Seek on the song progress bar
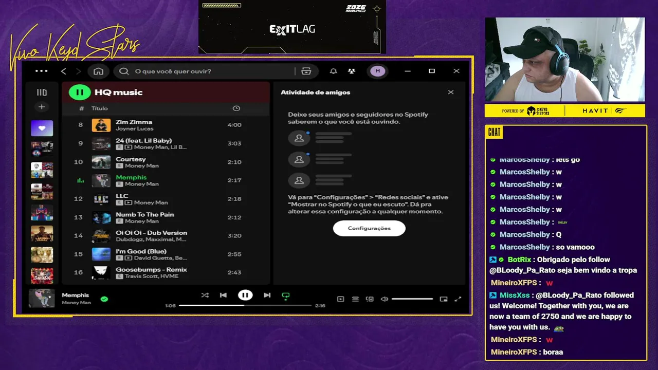Image resolution: width=658 pixels, height=370 pixels. (x=245, y=305)
